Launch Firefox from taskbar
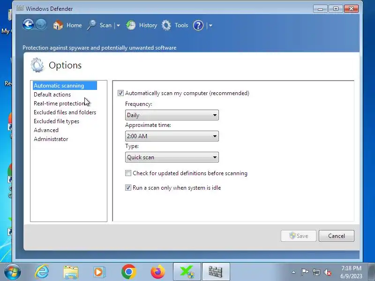This screenshot has width=375, height=281. pyautogui.click(x=158, y=272)
